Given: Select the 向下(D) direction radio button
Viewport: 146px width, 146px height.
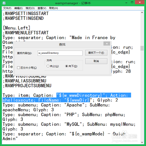Looking at the screenshot, I should pyautogui.click(x=67, y=66).
